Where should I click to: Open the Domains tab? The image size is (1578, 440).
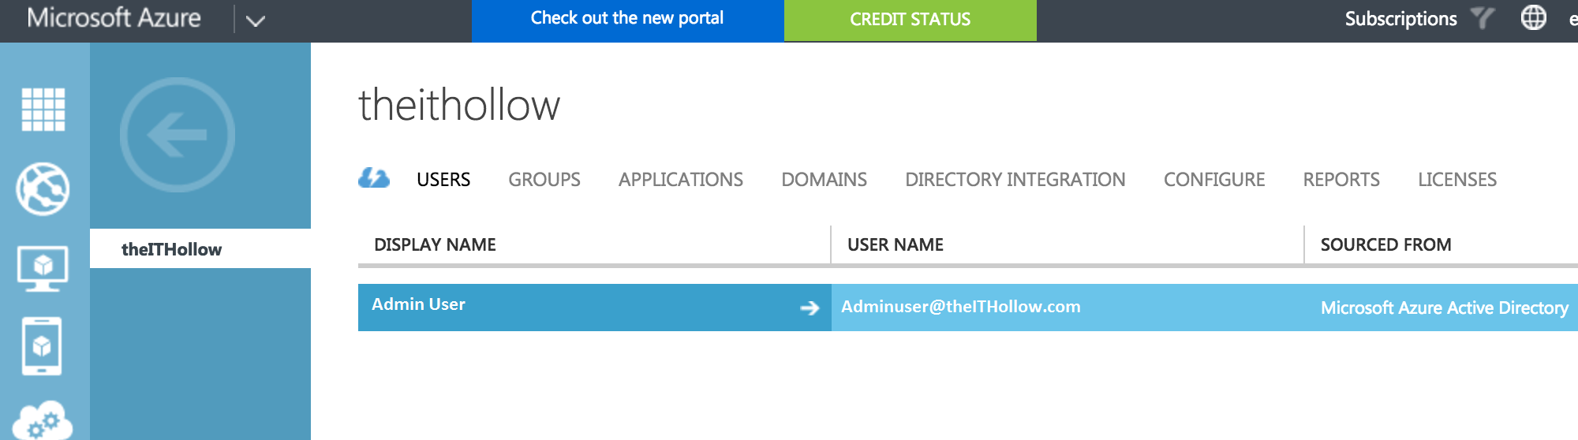point(824,180)
